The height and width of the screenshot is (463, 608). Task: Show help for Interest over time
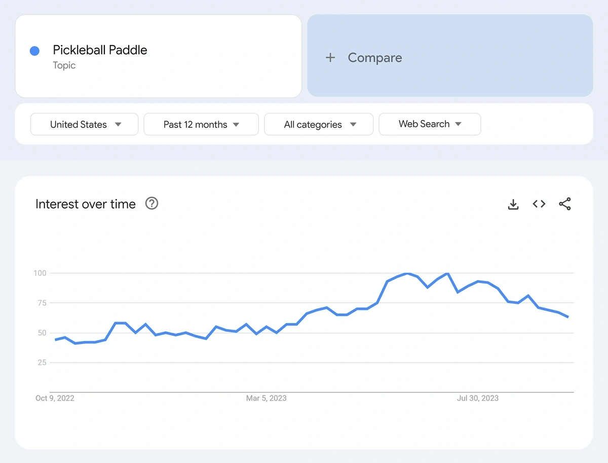click(152, 203)
